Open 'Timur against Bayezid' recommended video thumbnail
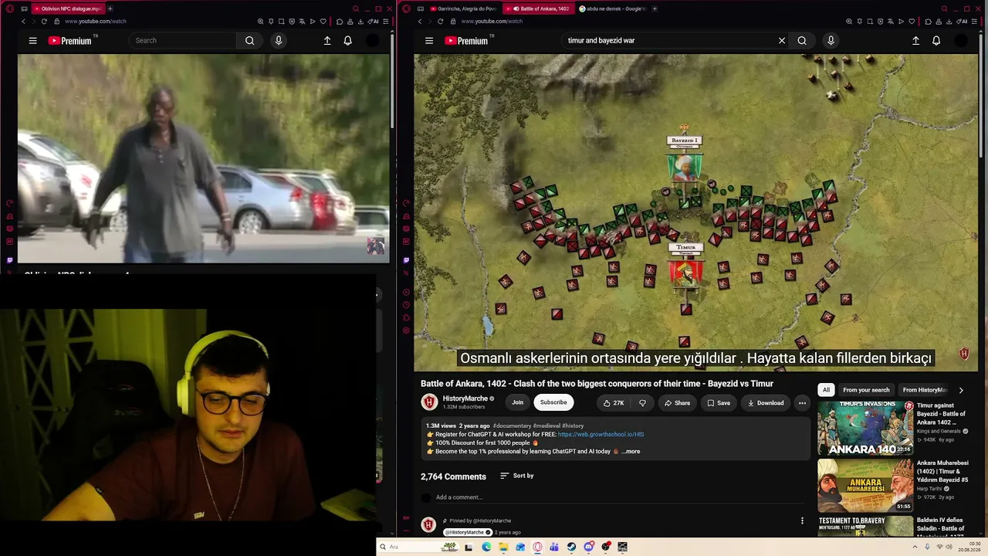The height and width of the screenshot is (556, 988). pos(865,428)
